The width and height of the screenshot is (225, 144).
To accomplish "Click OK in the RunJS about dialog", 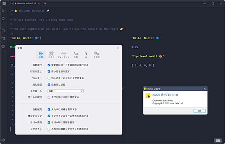I will (199, 111).
